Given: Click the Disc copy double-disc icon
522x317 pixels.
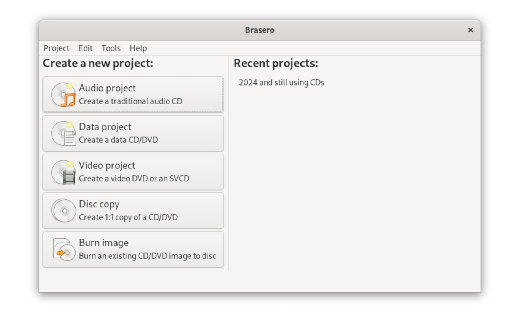Looking at the screenshot, I should click(63, 211).
